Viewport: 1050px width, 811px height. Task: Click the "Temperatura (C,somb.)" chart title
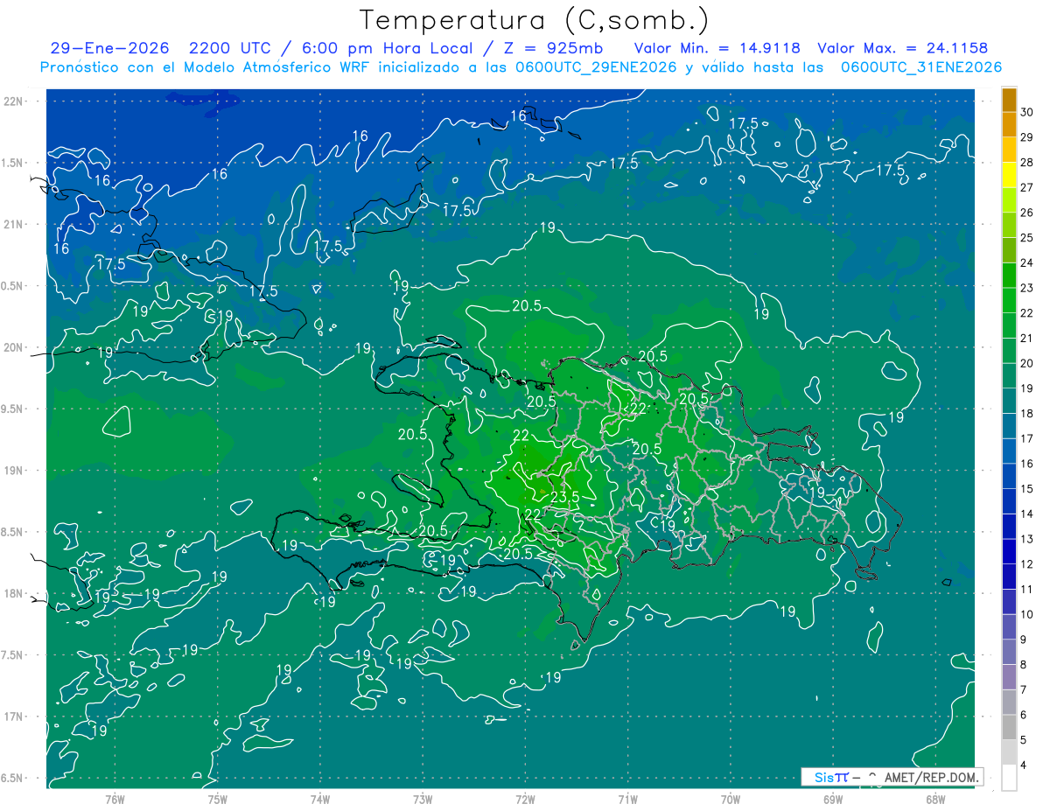[533, 20]
